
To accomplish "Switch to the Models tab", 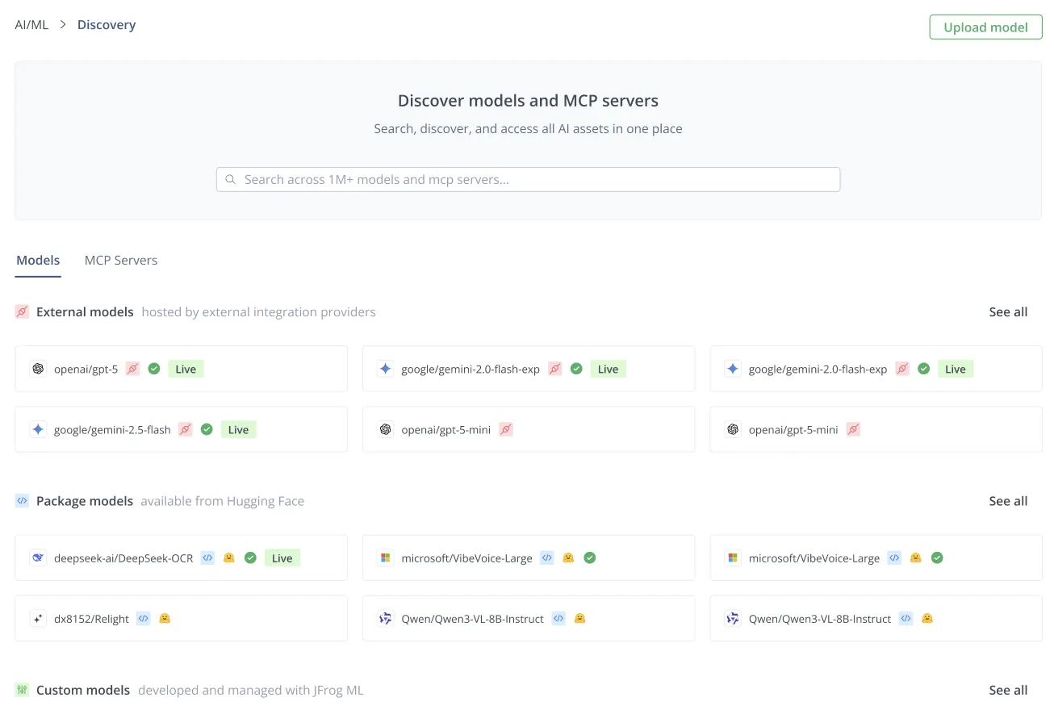I will (38, 260).
